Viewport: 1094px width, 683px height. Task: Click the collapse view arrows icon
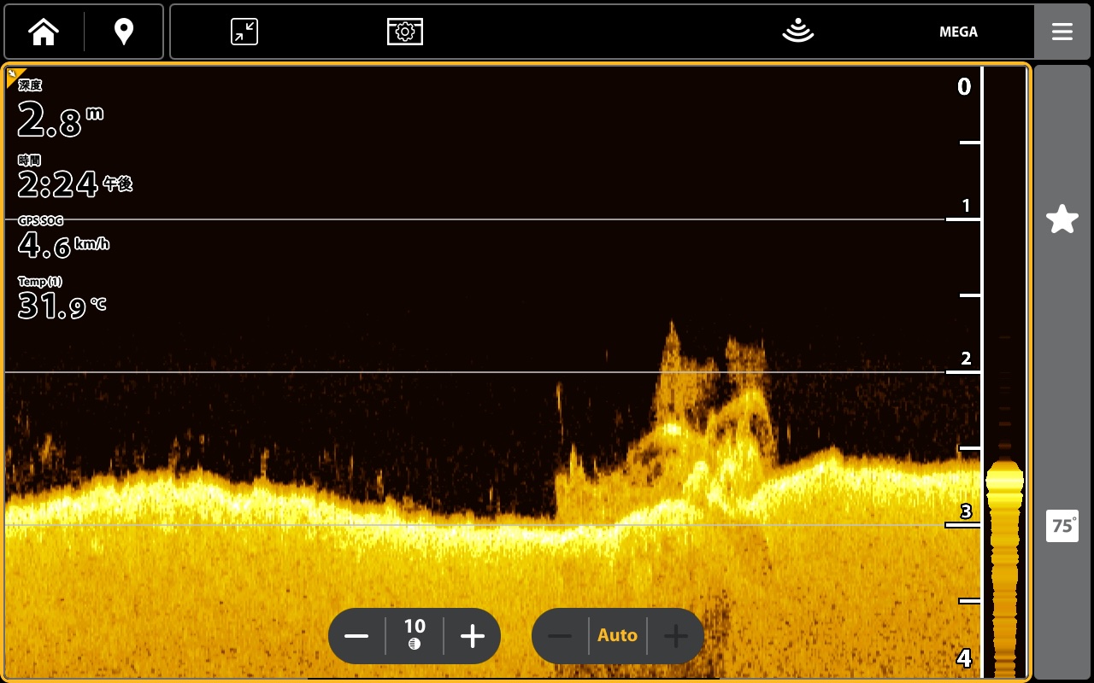[244, 32]
